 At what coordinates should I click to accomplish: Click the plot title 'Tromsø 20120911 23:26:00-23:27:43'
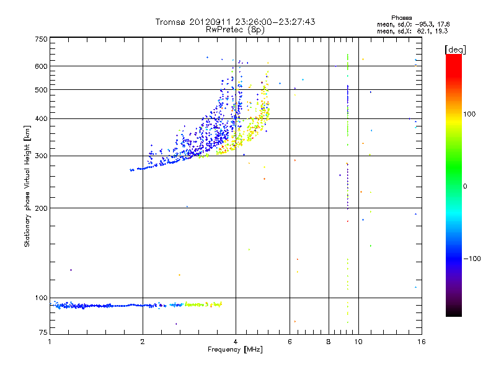[235, 22]
